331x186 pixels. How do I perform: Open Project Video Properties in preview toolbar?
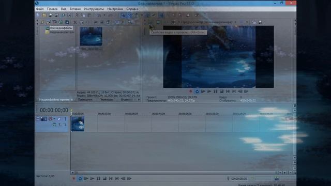pos(150,22)
